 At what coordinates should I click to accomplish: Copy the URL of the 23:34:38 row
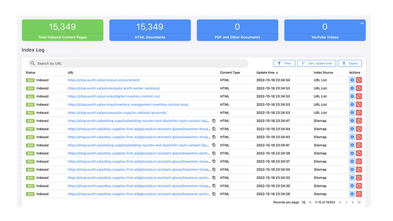pyautogui.click(x=214, y=153)
